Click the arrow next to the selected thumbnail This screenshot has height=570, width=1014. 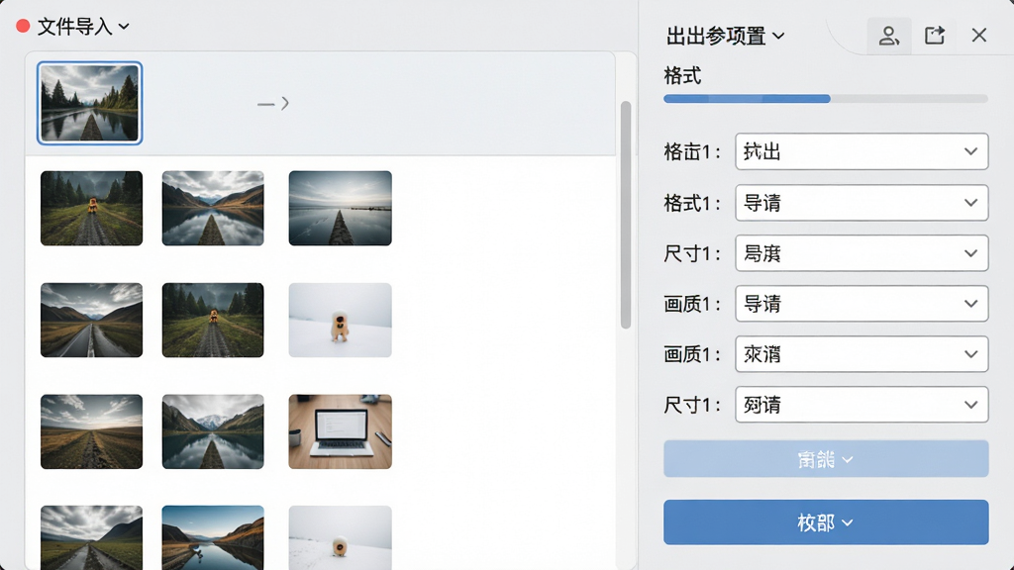tap(273, 103)
